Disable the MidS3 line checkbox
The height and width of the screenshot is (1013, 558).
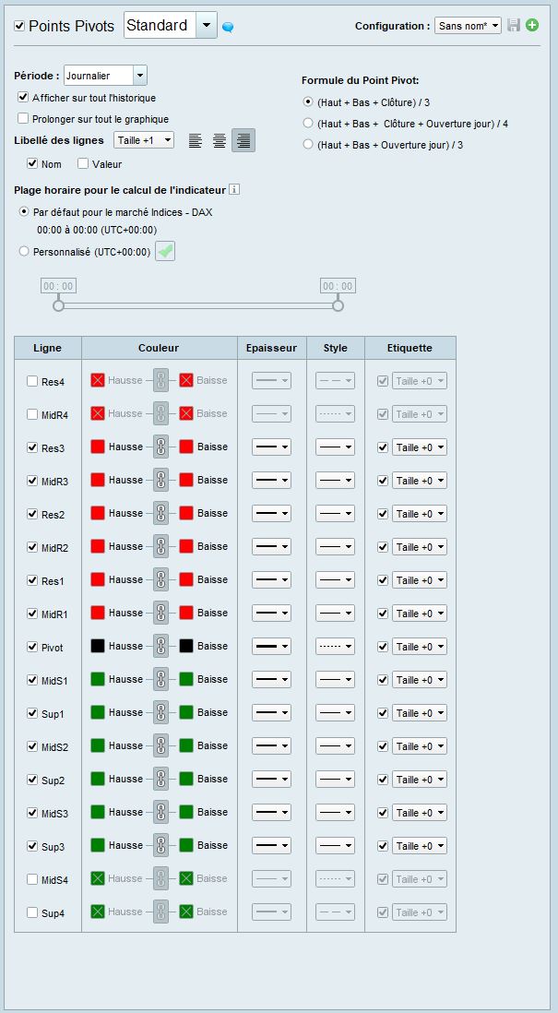click(x=32, y=813)
